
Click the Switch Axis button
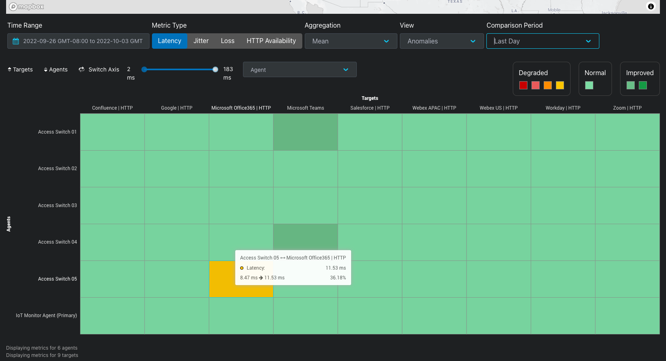(x=99, y=69)
